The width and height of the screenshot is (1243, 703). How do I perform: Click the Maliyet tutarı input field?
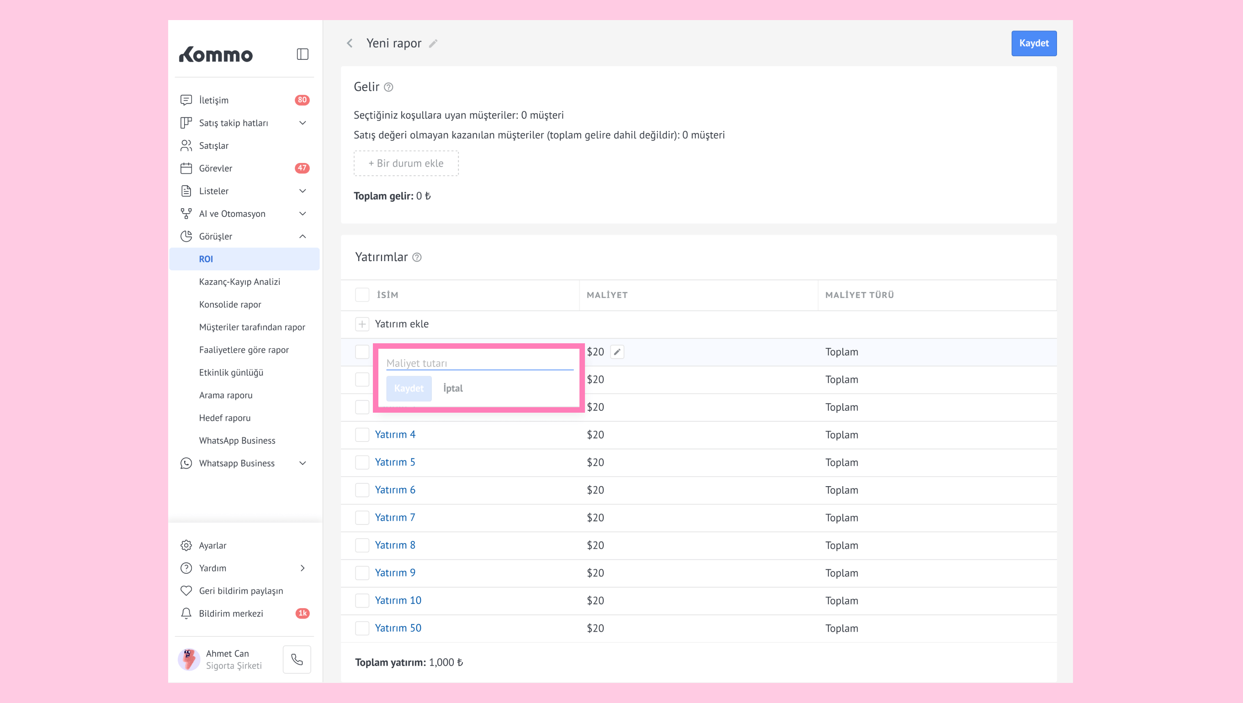479,363
